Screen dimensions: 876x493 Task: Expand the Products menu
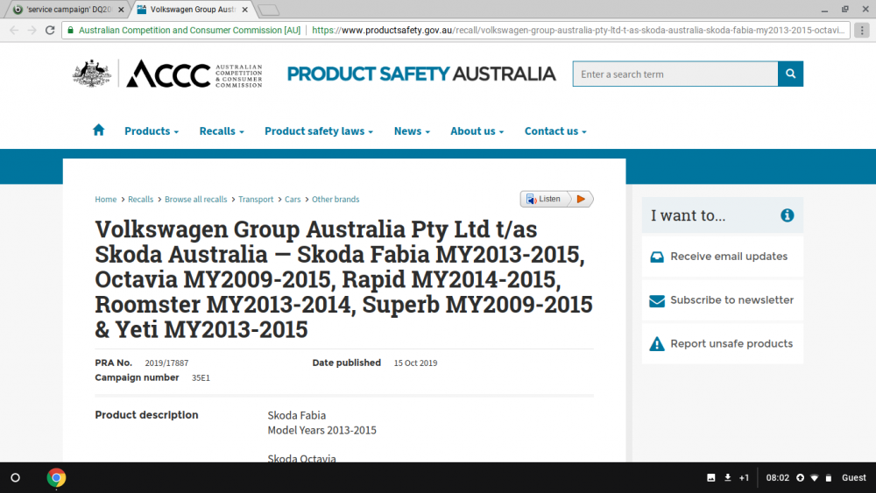tap(152, 130)
